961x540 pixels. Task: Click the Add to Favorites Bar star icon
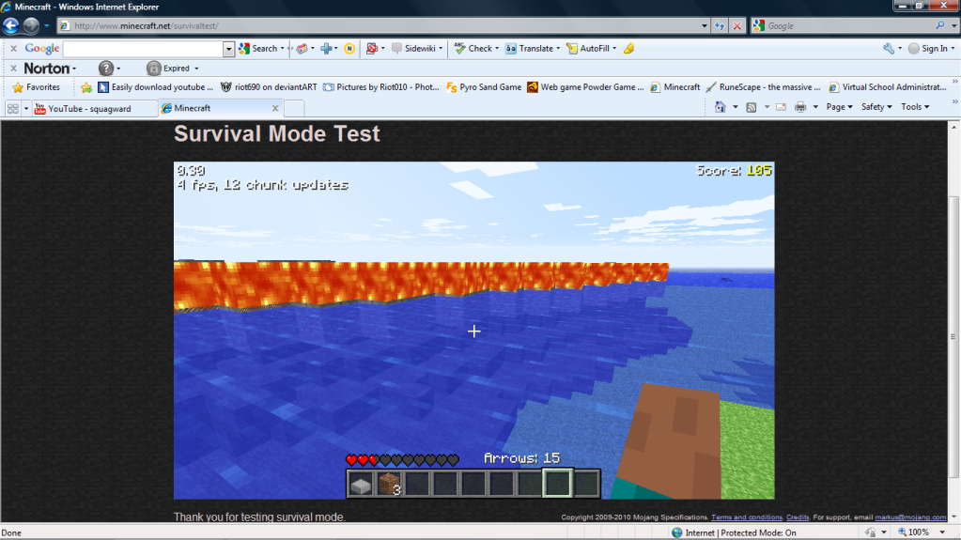(86, 87)
